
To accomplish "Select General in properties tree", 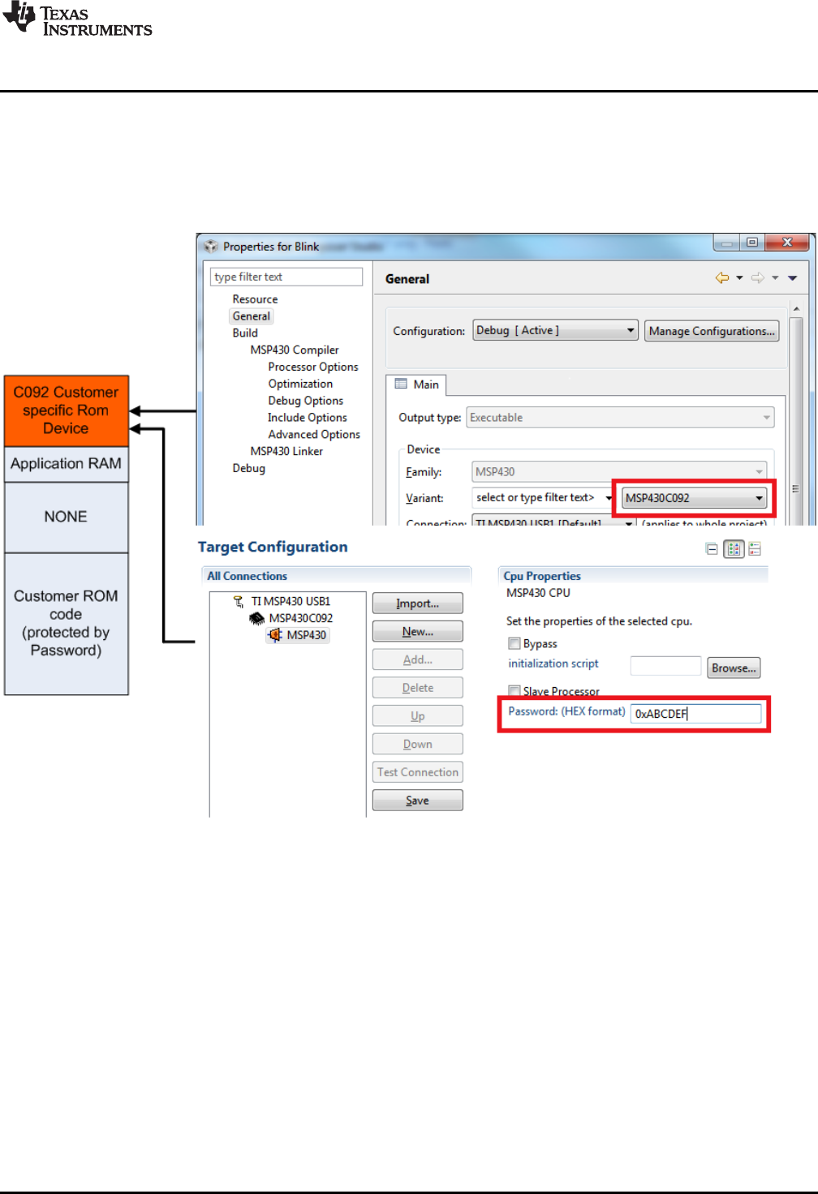I will click(252, 316).
